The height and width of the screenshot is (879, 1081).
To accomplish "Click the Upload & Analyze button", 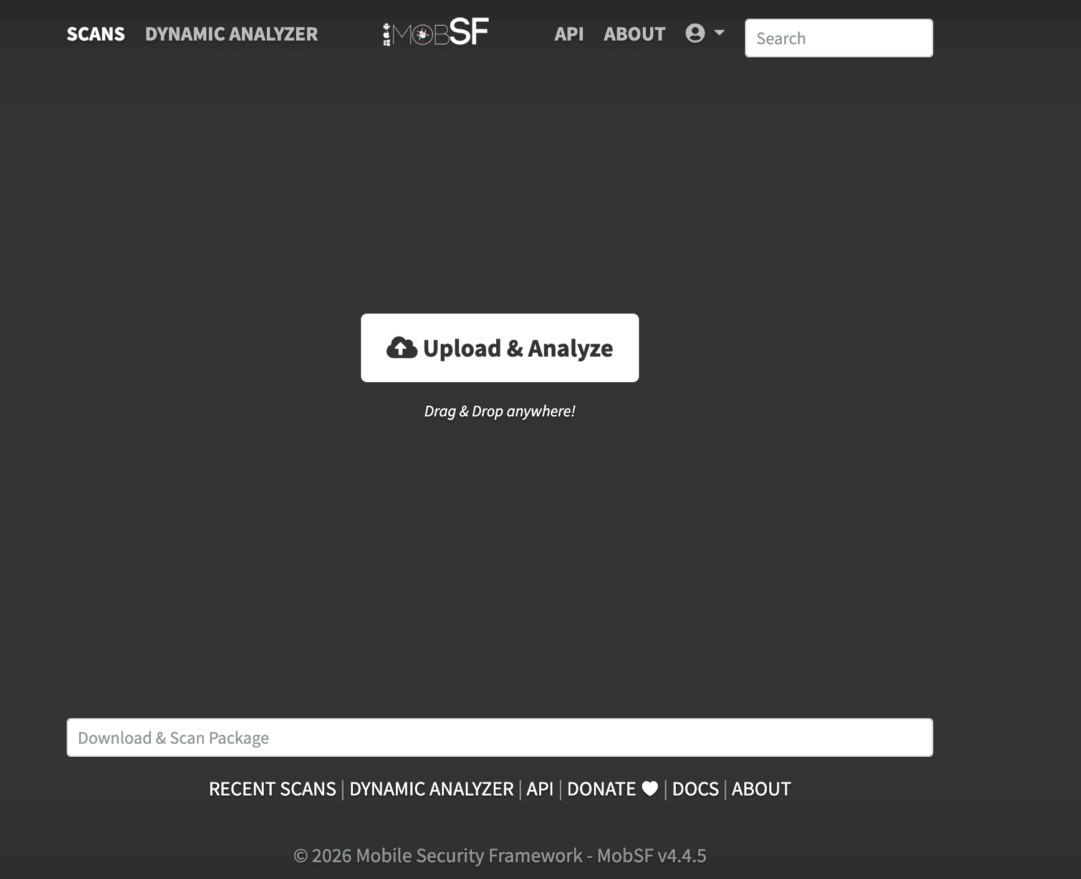I will (500, 348).
